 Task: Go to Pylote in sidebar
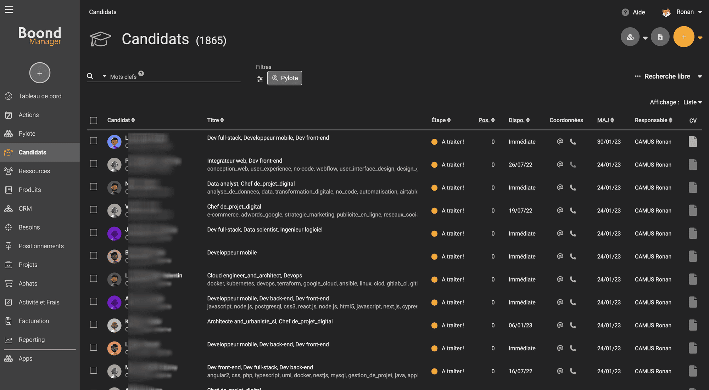coord(40,134)
